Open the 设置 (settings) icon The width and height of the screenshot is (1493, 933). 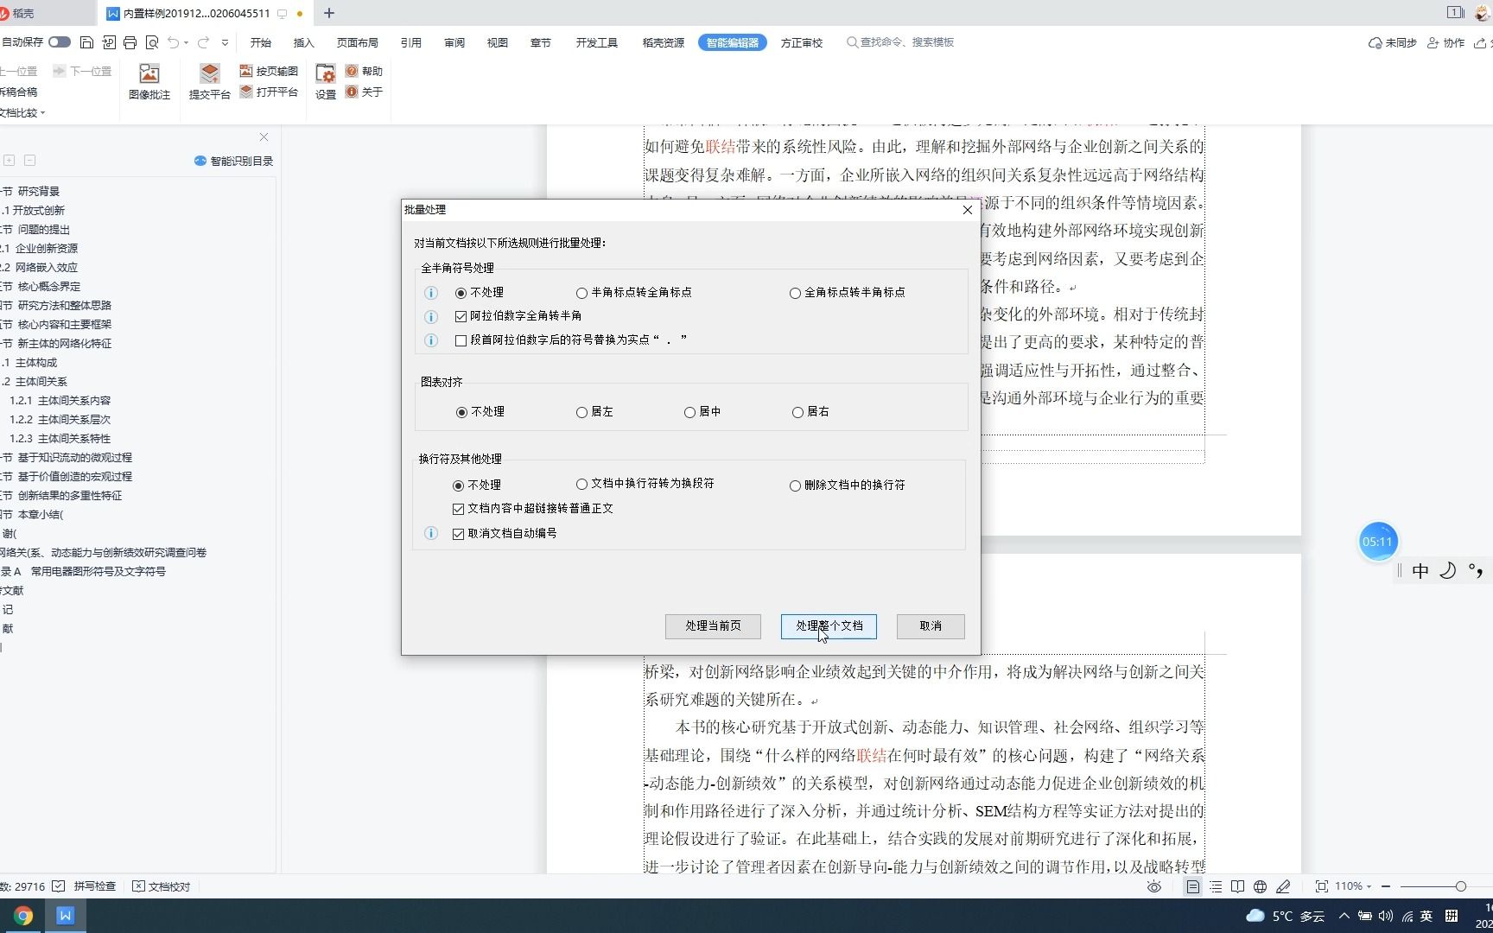point(326,74)
